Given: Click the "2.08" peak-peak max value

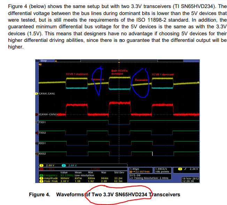Looking at the screenshot, I should click(104, 181).
